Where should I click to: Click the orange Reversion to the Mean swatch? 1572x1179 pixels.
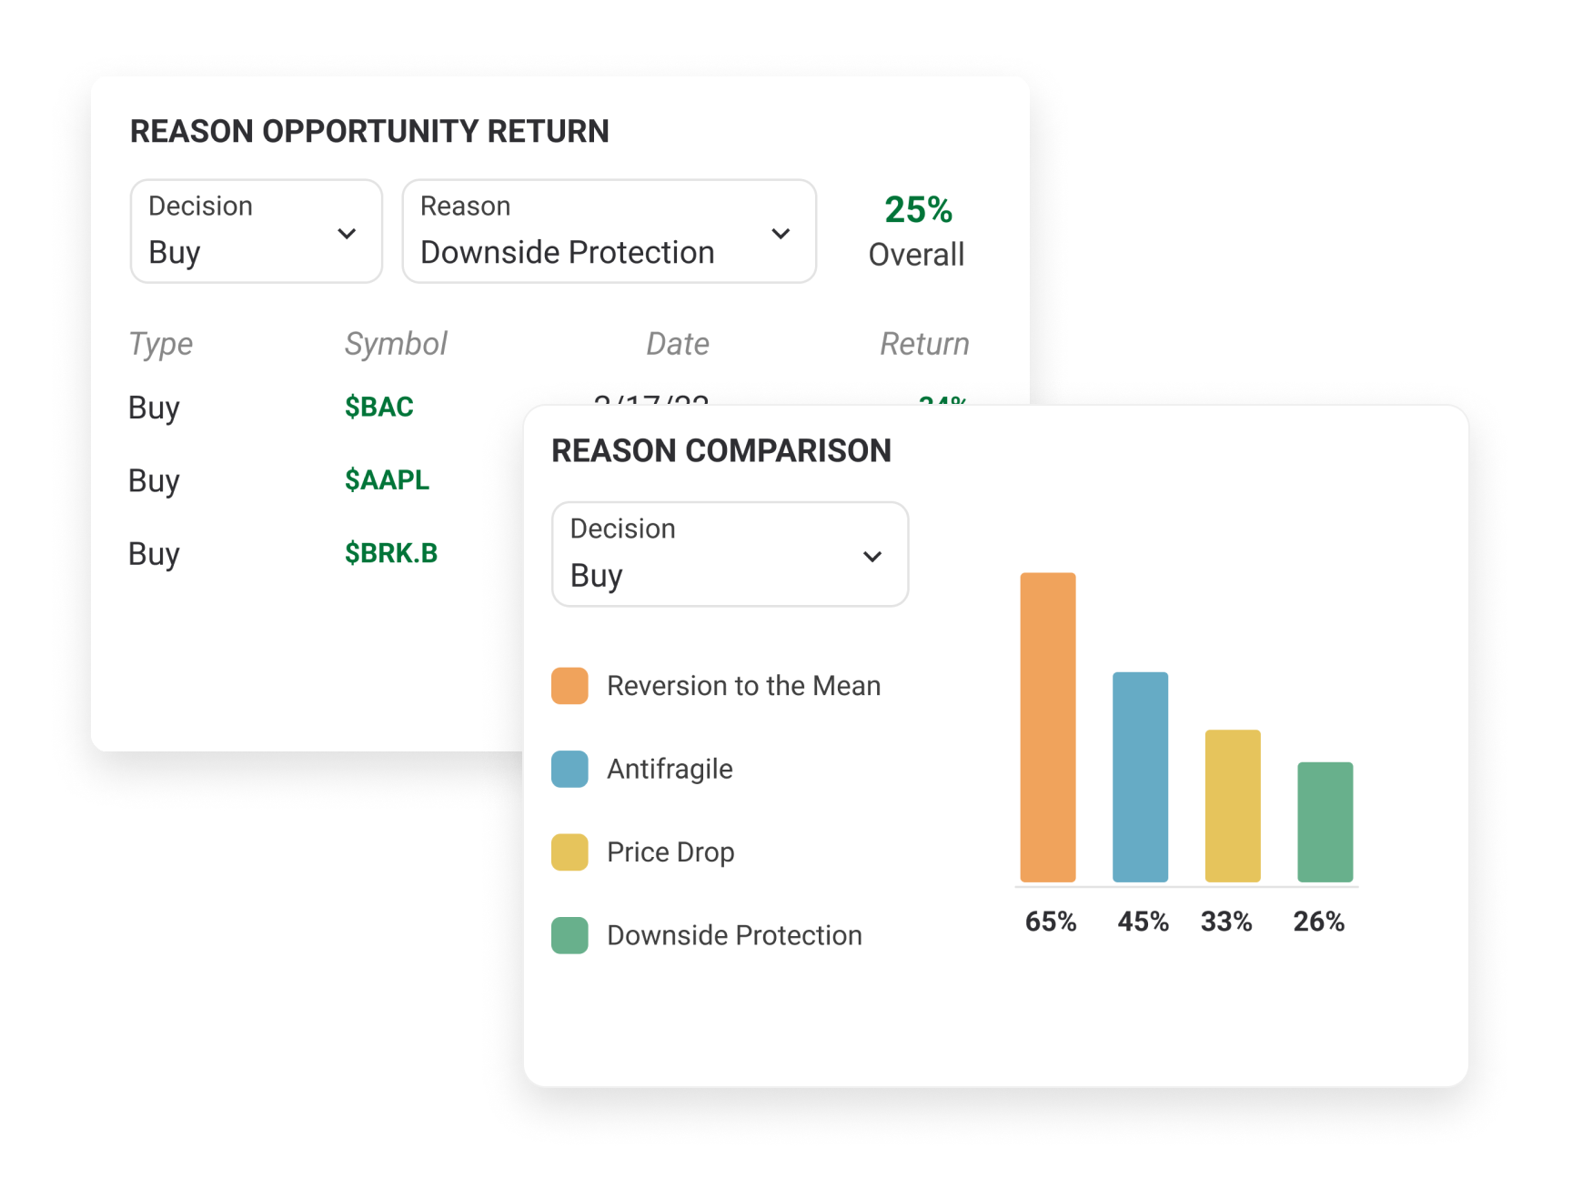tap(569, 686)
